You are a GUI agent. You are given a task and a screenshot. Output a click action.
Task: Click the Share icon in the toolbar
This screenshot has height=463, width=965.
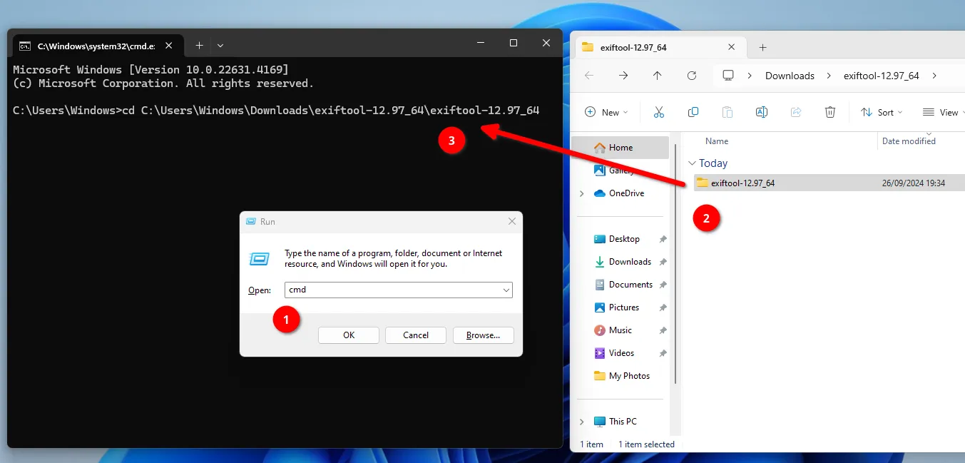795,112
